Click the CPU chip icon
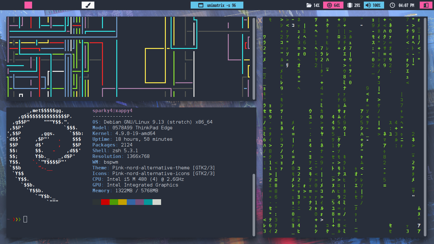 tap(329, 5)
